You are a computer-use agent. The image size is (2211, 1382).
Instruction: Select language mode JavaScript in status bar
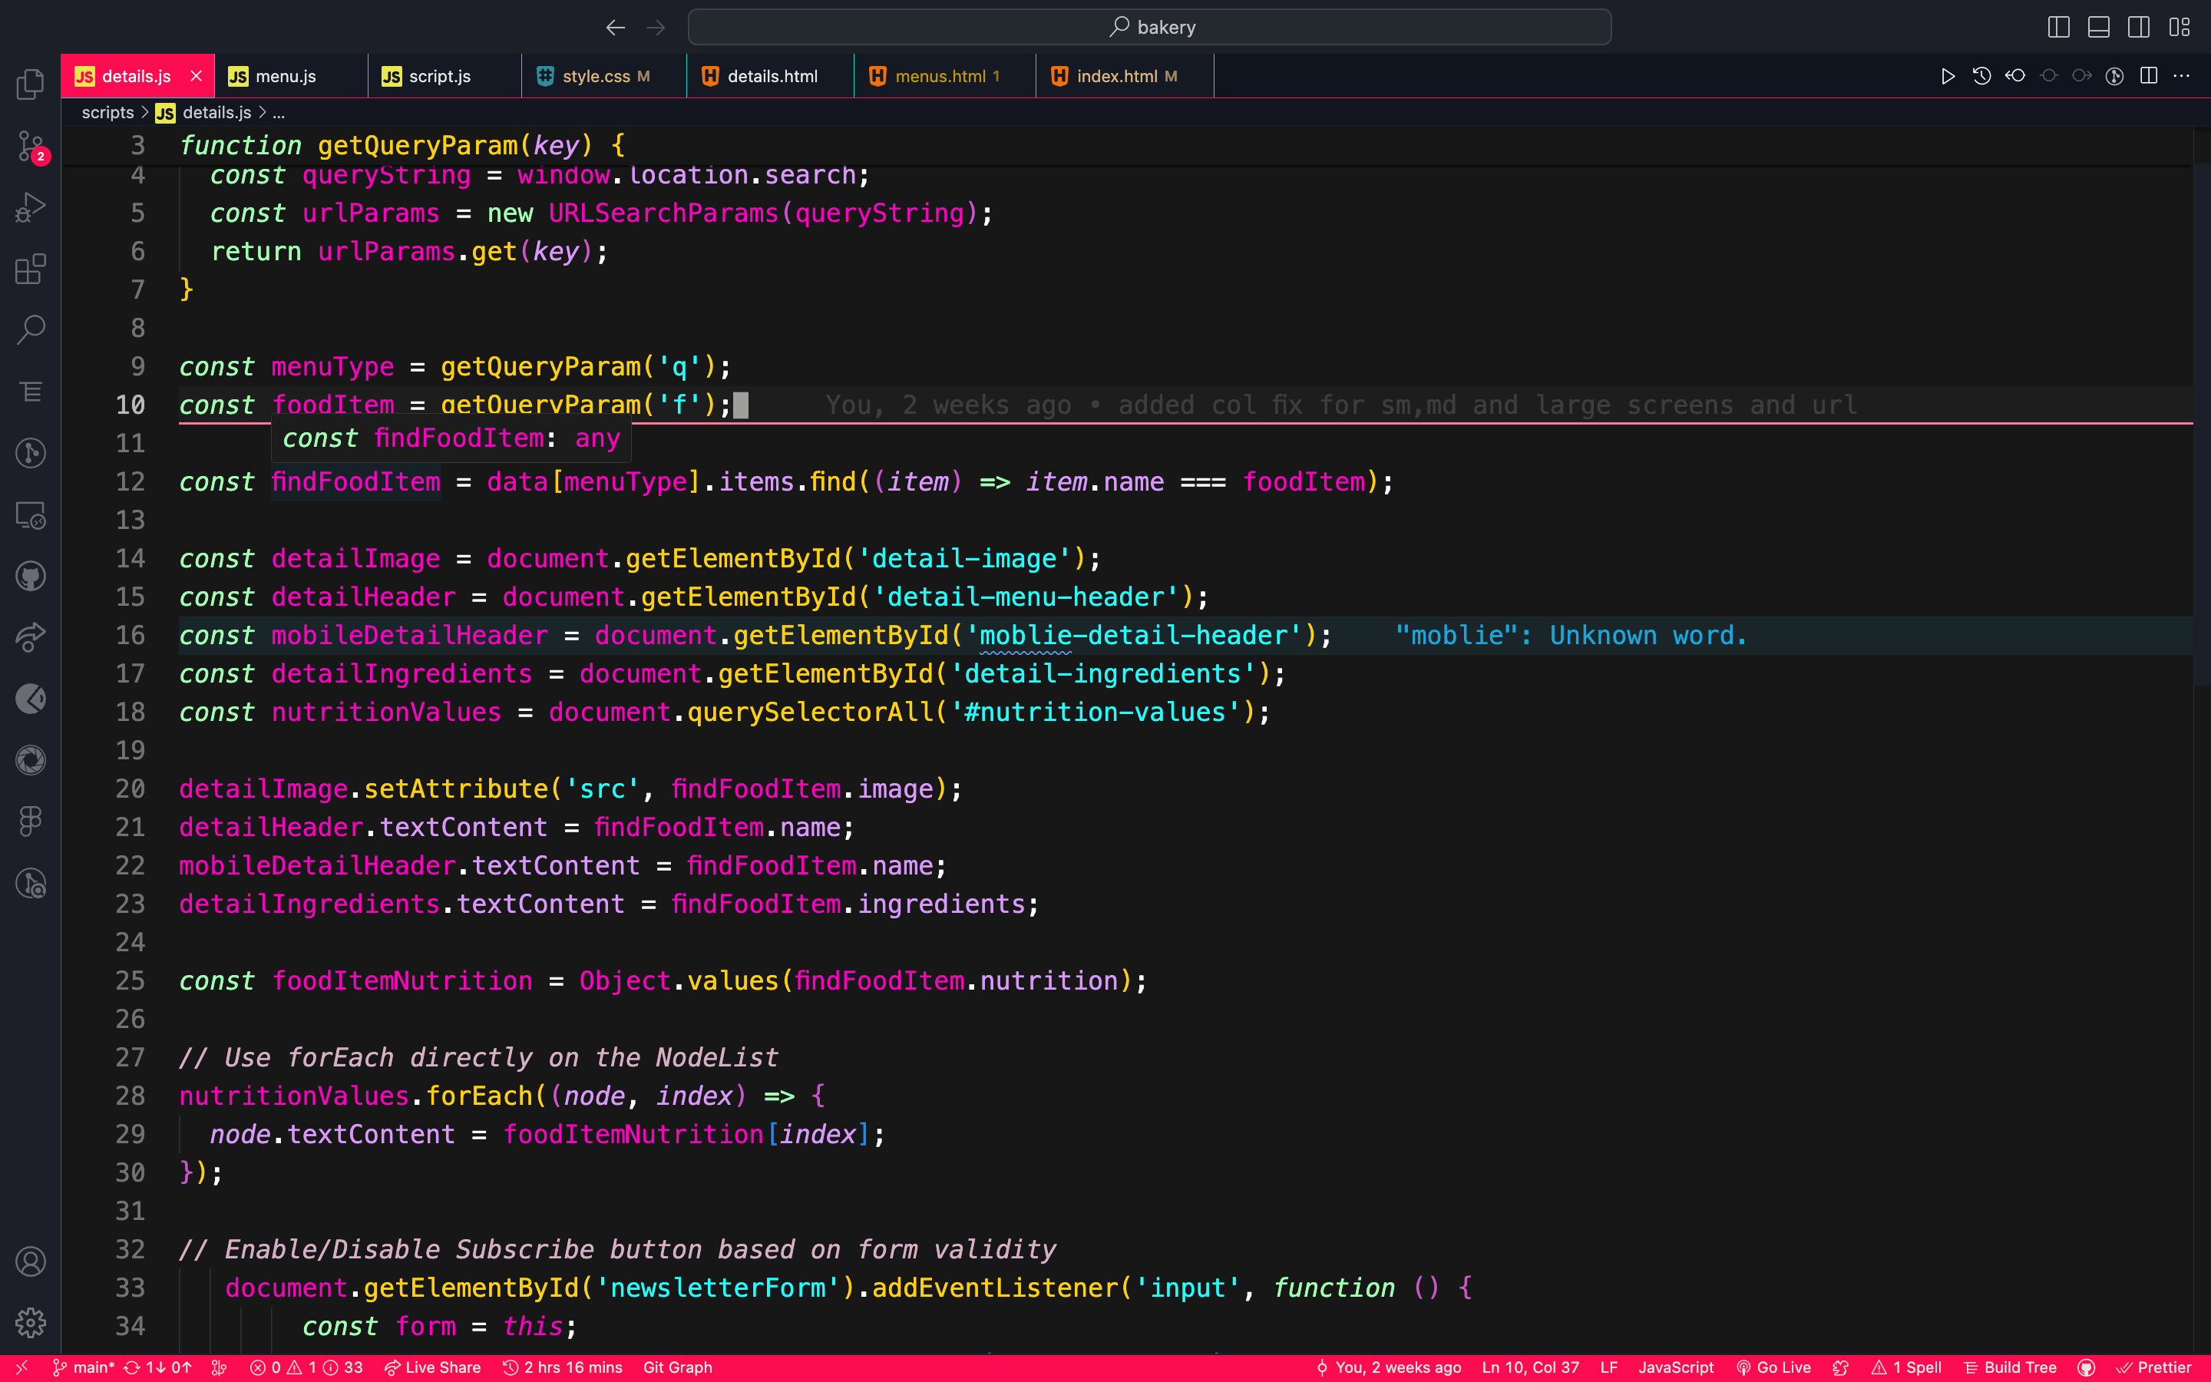[1676, 1367]
